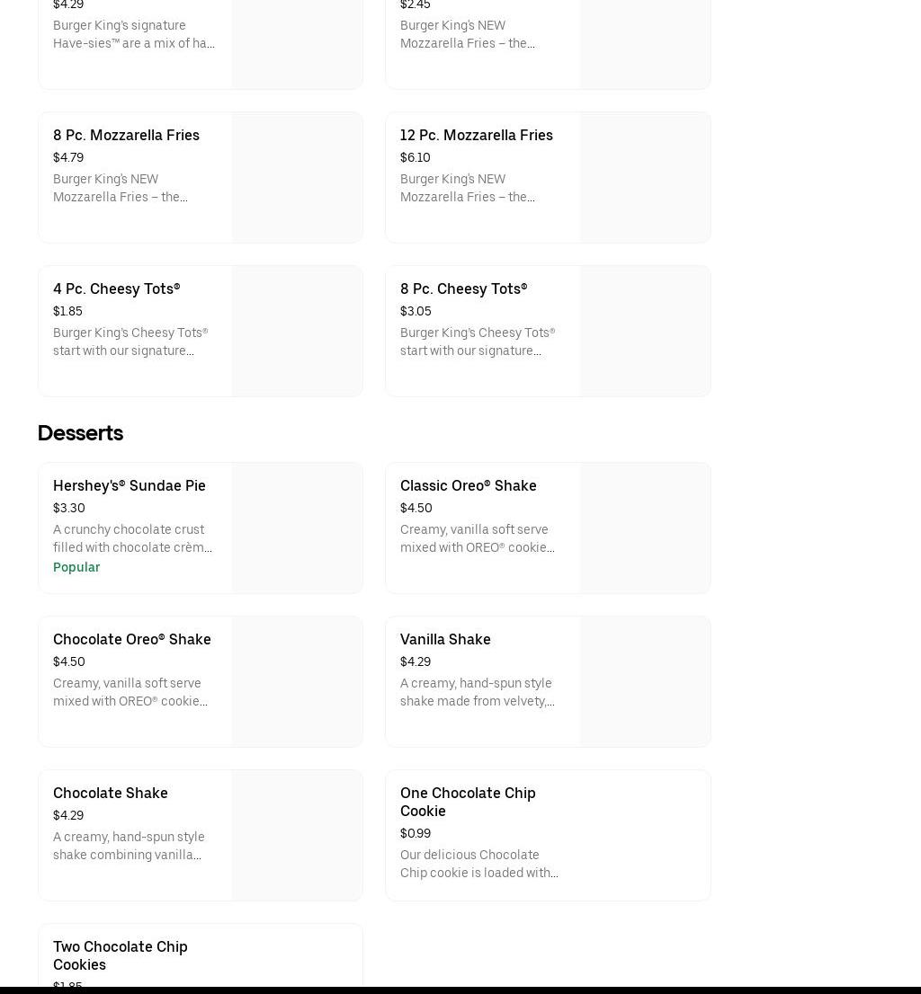The image size is (921, 994).
Task: Click the 8 Pc. Mozzarella Fries description
Action: (x=121, y=188)
